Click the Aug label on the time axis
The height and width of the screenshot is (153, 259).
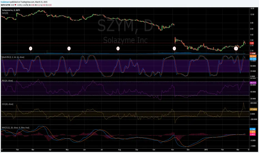pos(119,150)
